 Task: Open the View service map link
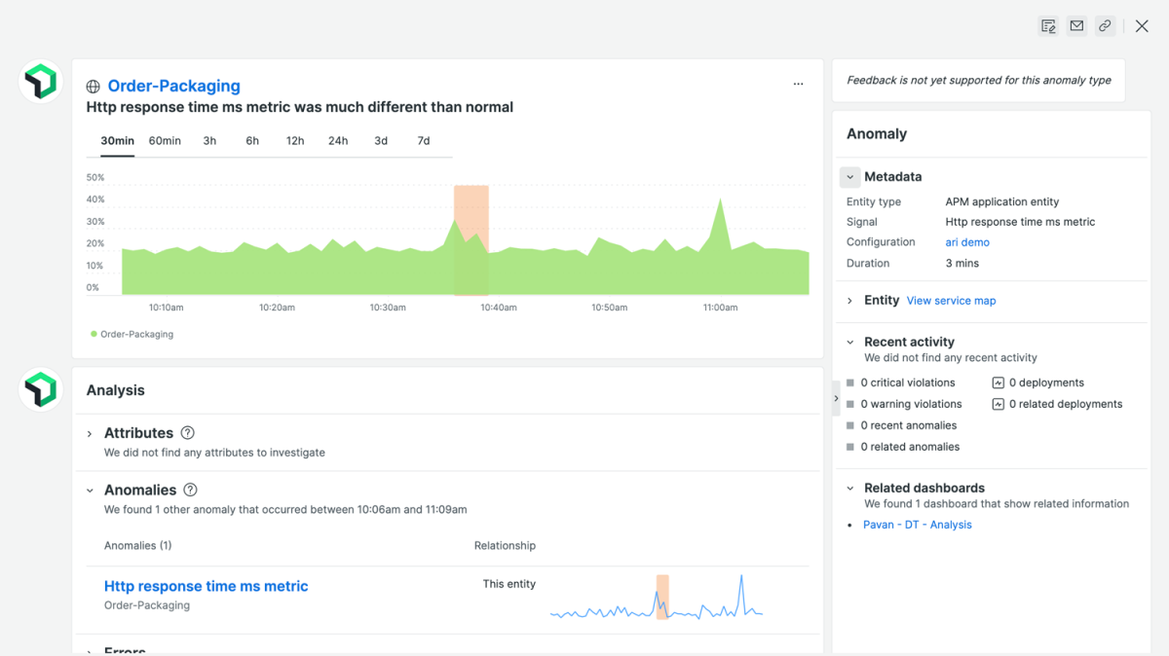(951, 301)
